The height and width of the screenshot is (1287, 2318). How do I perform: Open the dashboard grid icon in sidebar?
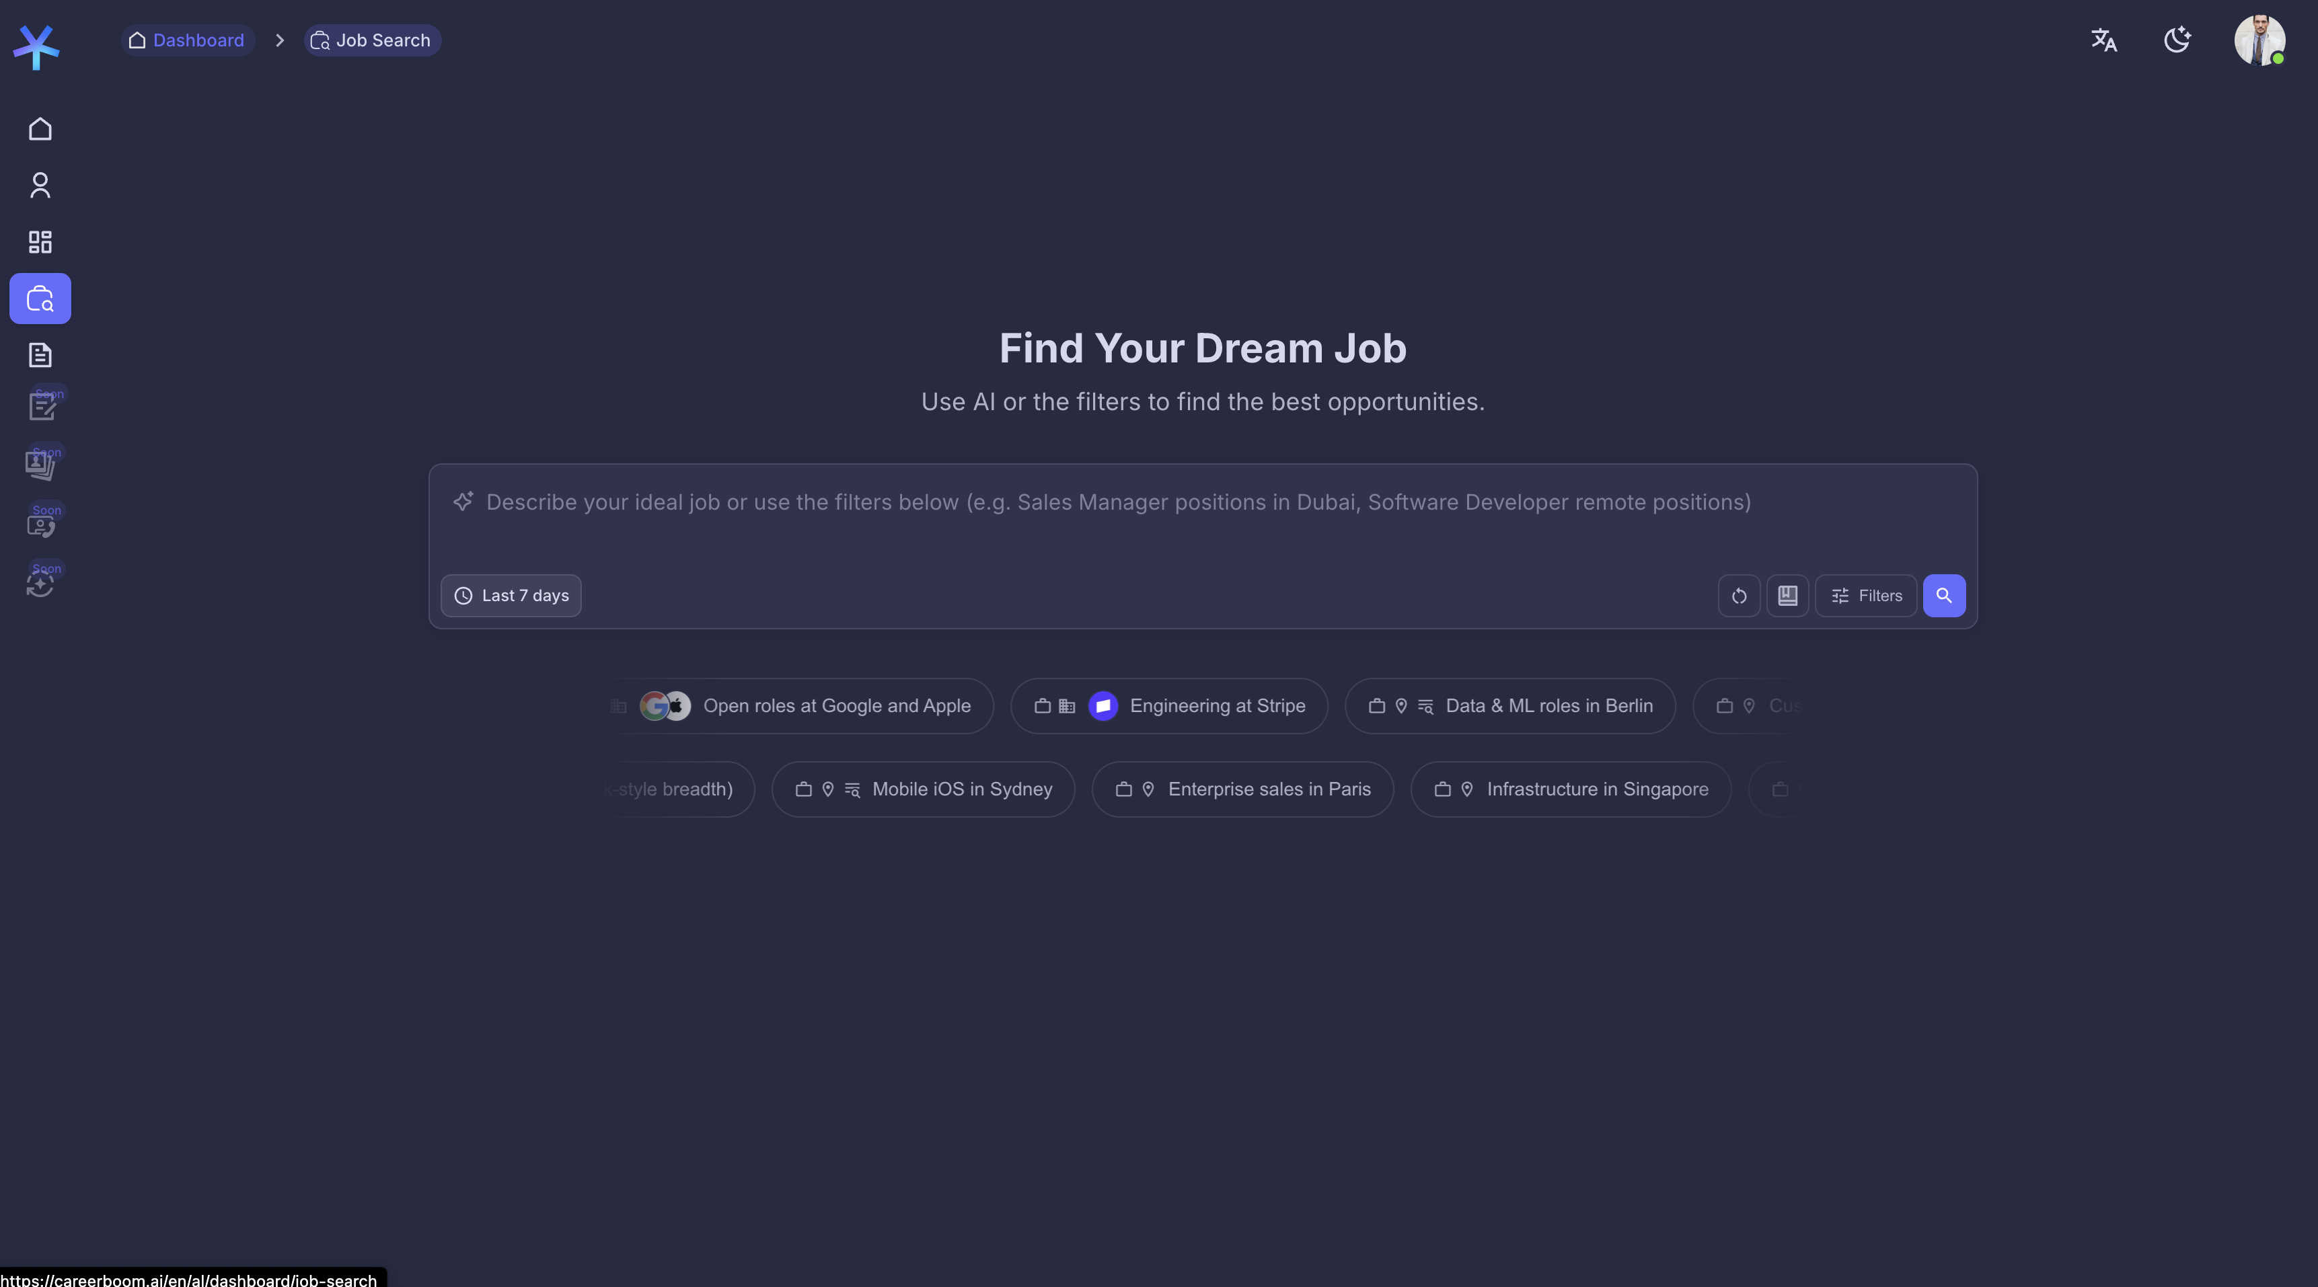pos(40,242)
